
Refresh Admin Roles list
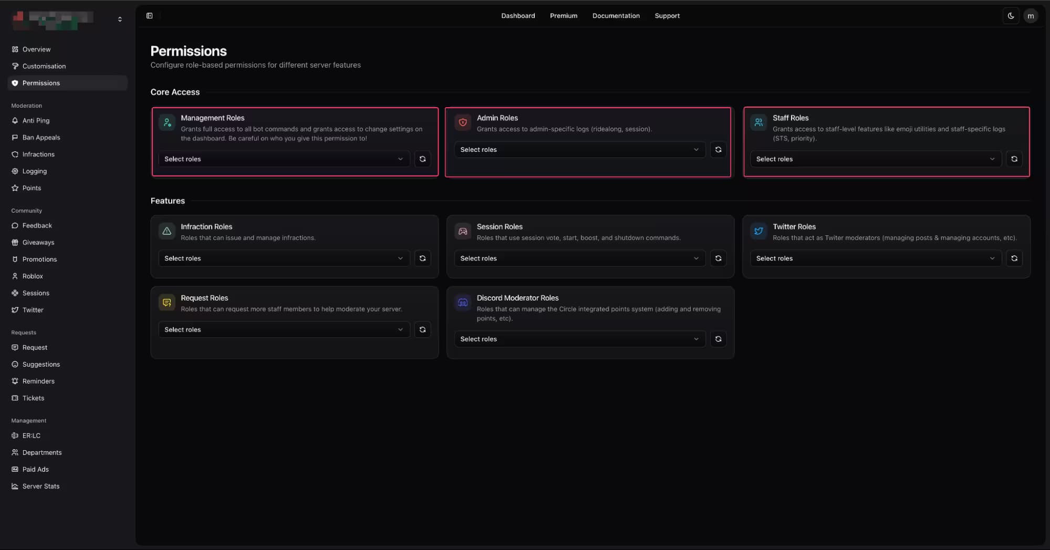point(718,150)
